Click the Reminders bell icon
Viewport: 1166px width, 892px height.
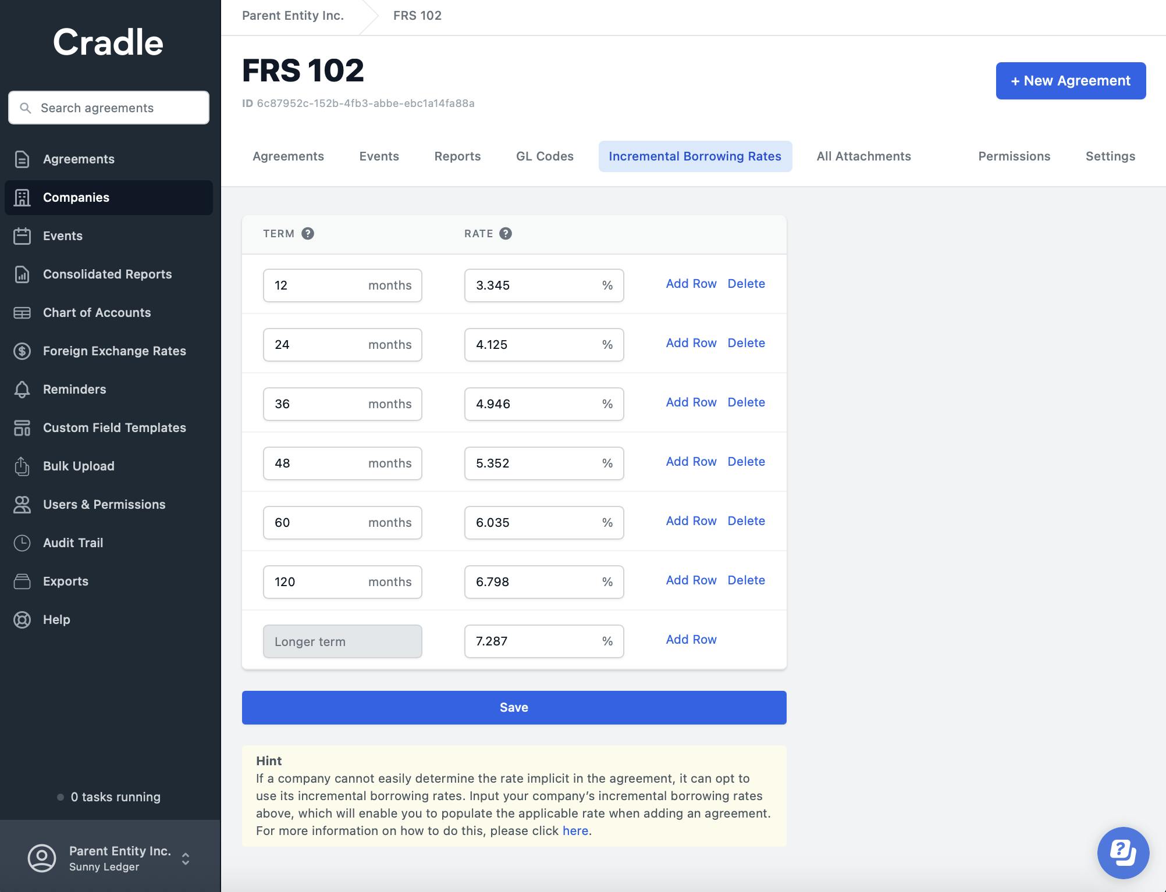click(x=22, y=390)
